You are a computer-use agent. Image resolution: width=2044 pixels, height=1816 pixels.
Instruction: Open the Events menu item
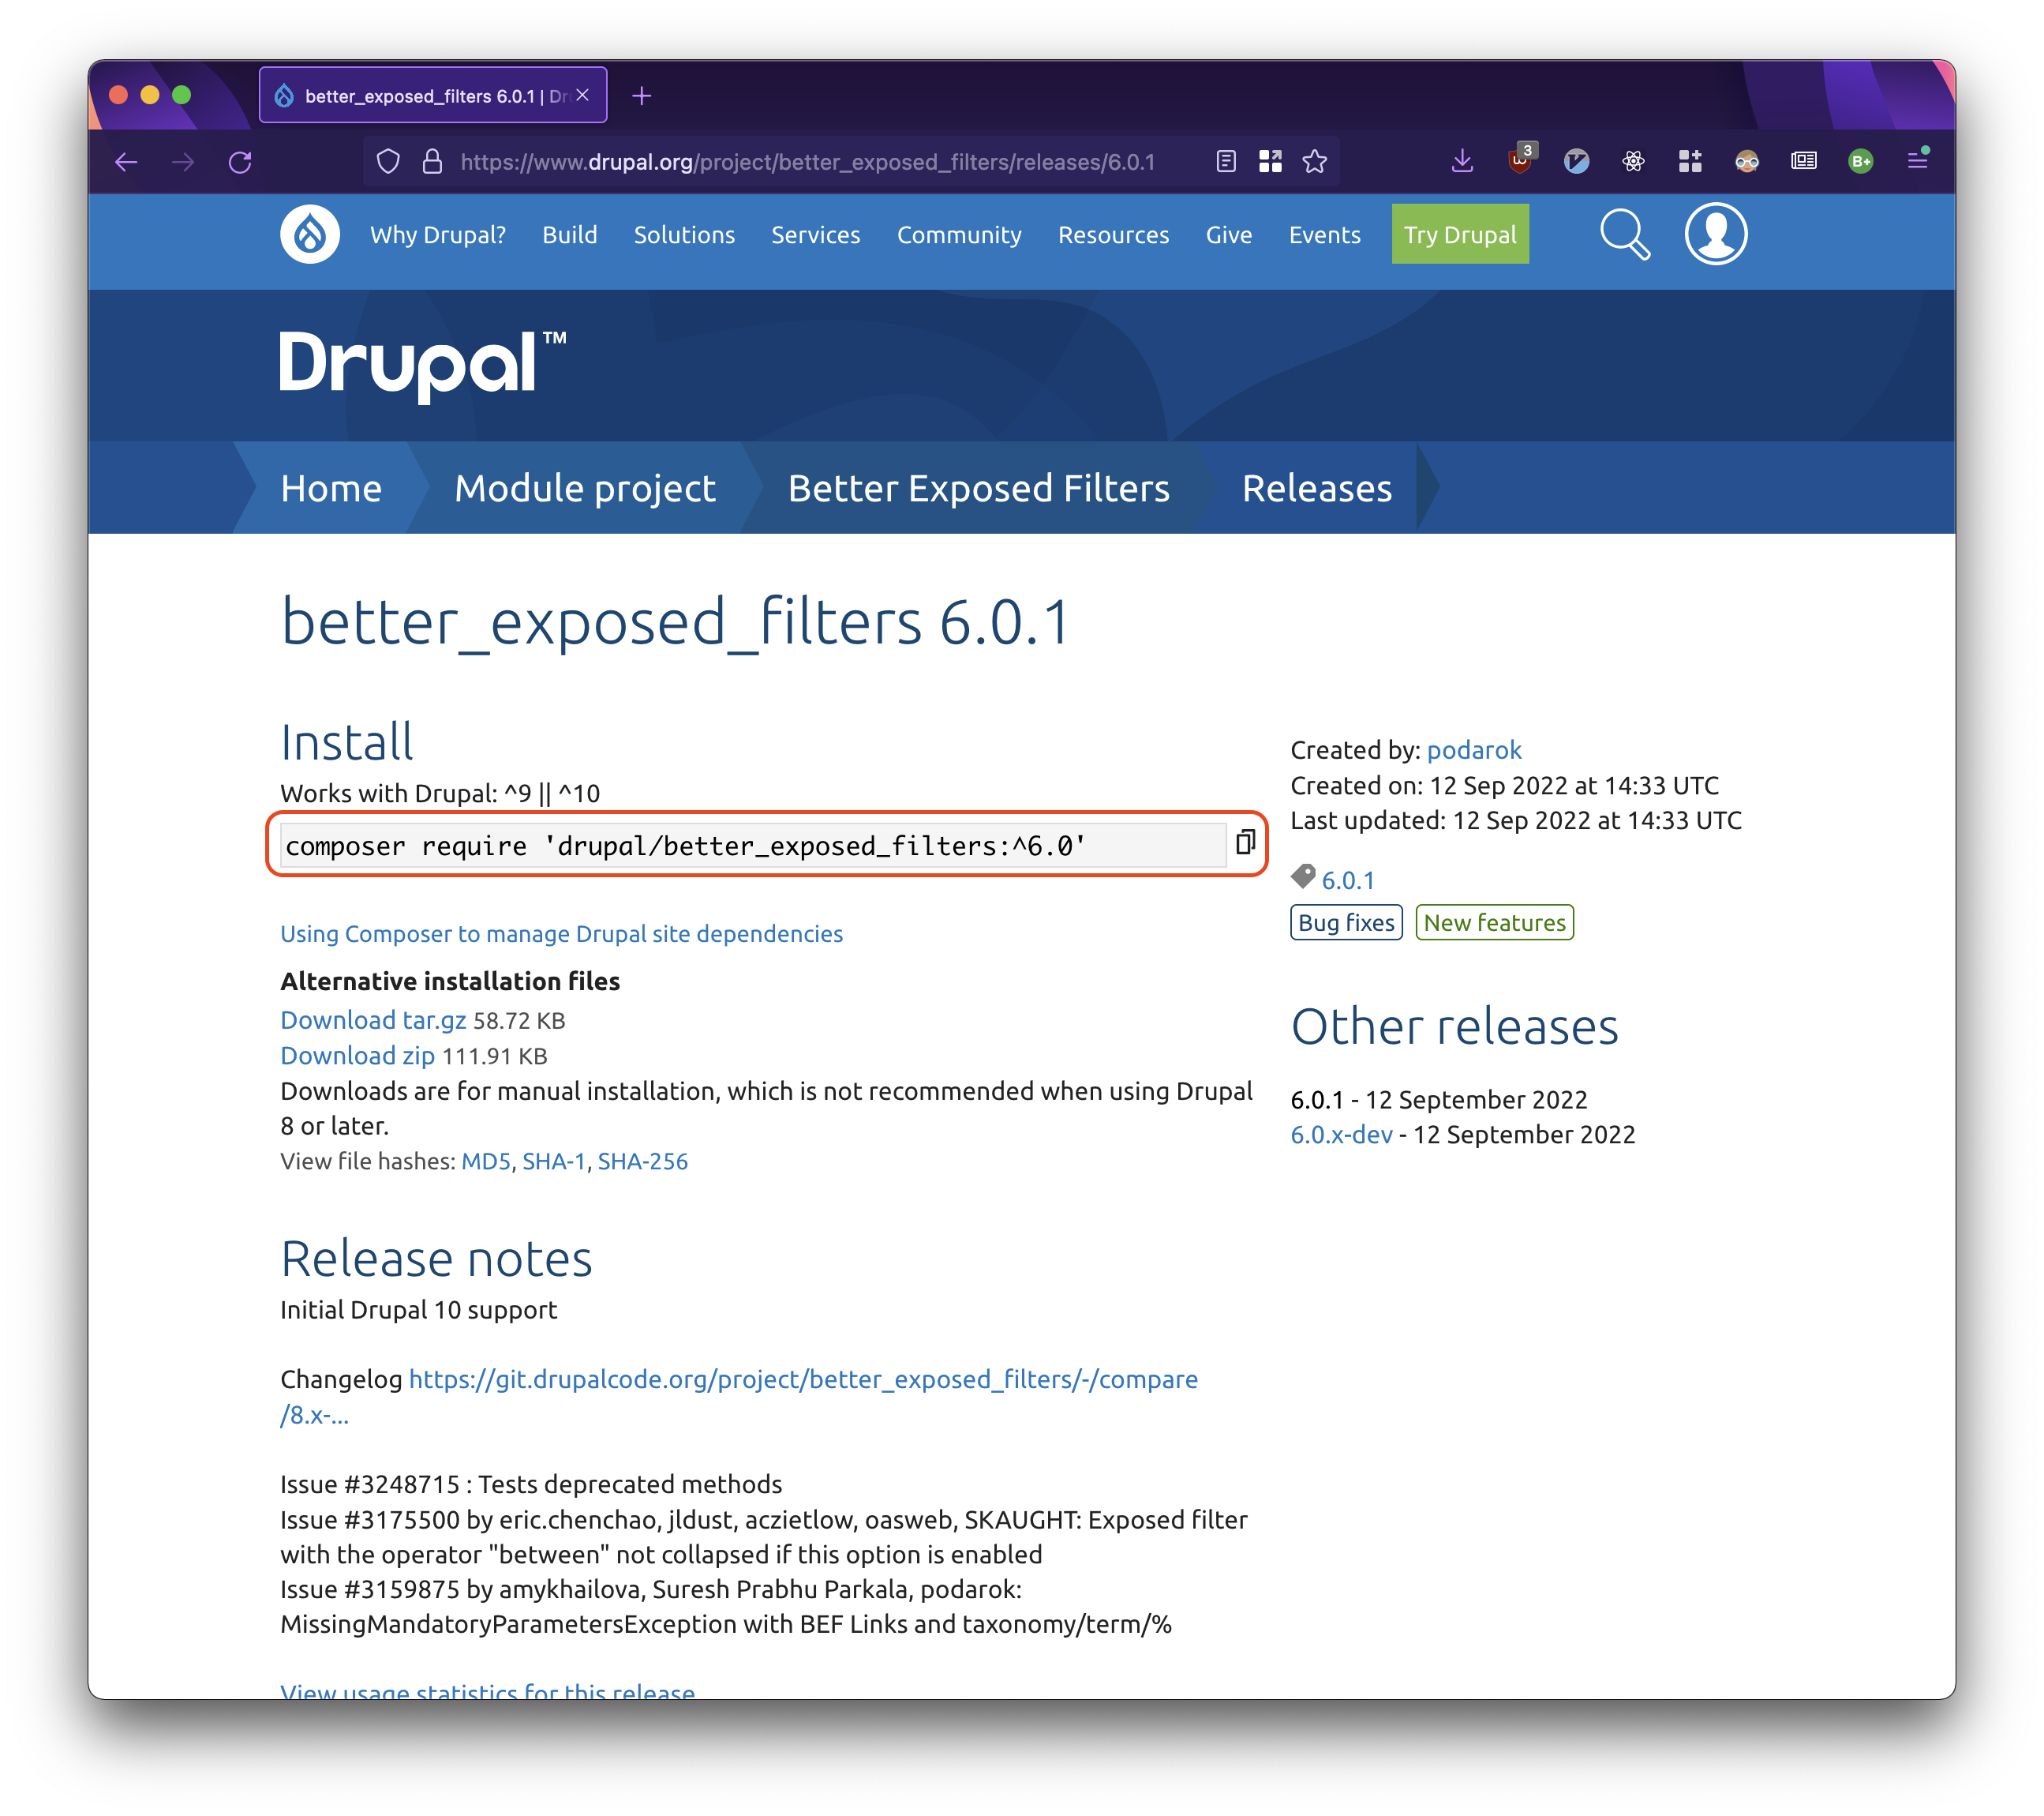(x=1325, y=235)
